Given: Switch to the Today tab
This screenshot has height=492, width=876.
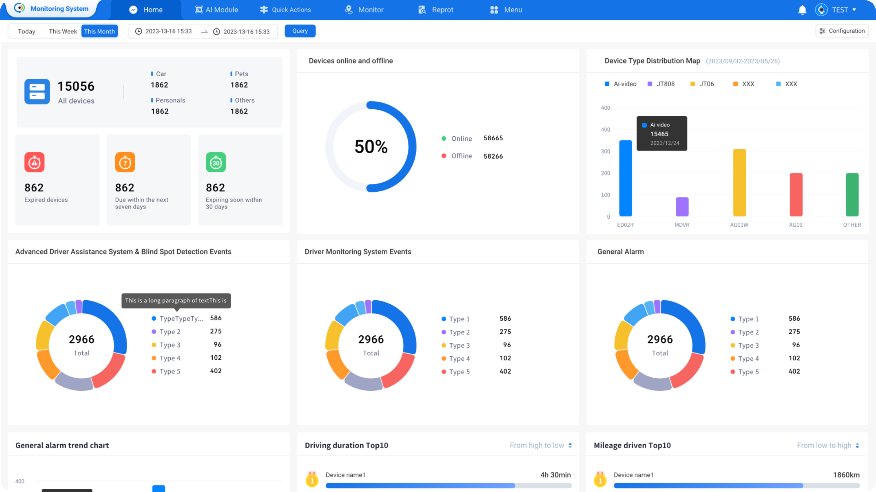Looking at the screenshot, I should (26, 31).
